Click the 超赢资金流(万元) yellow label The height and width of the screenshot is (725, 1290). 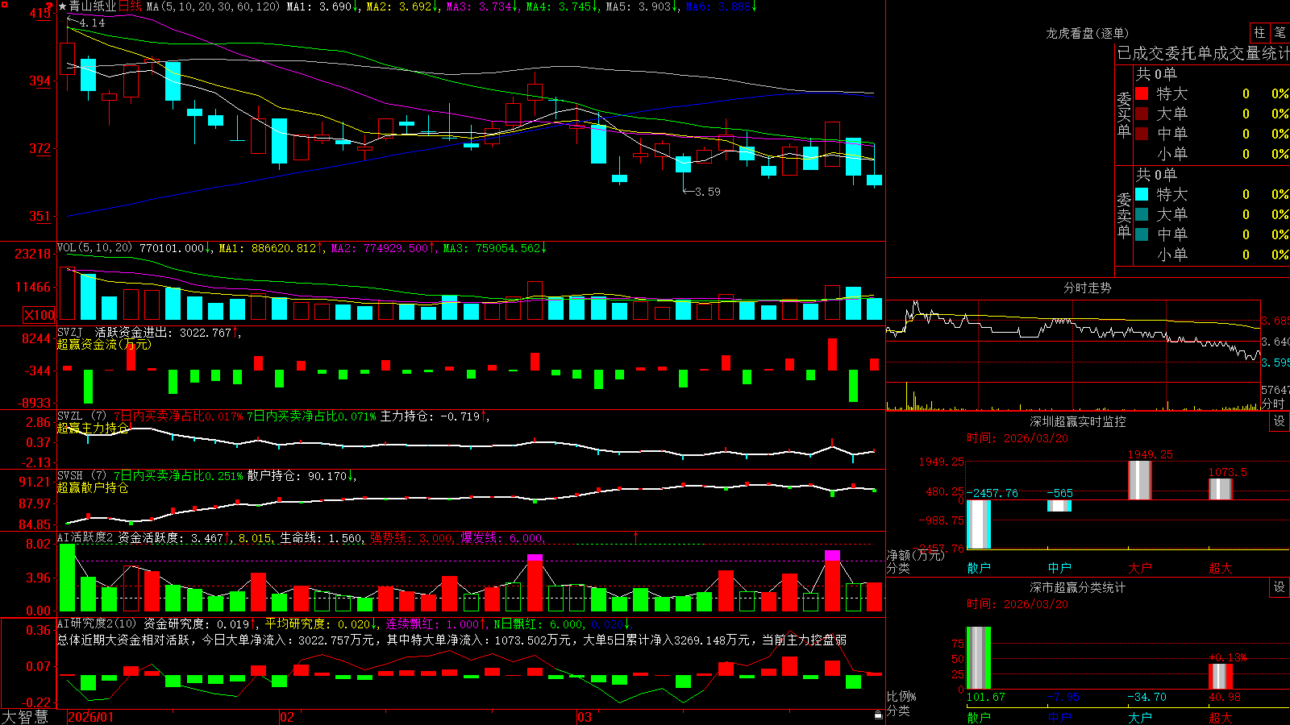[104, 344]
